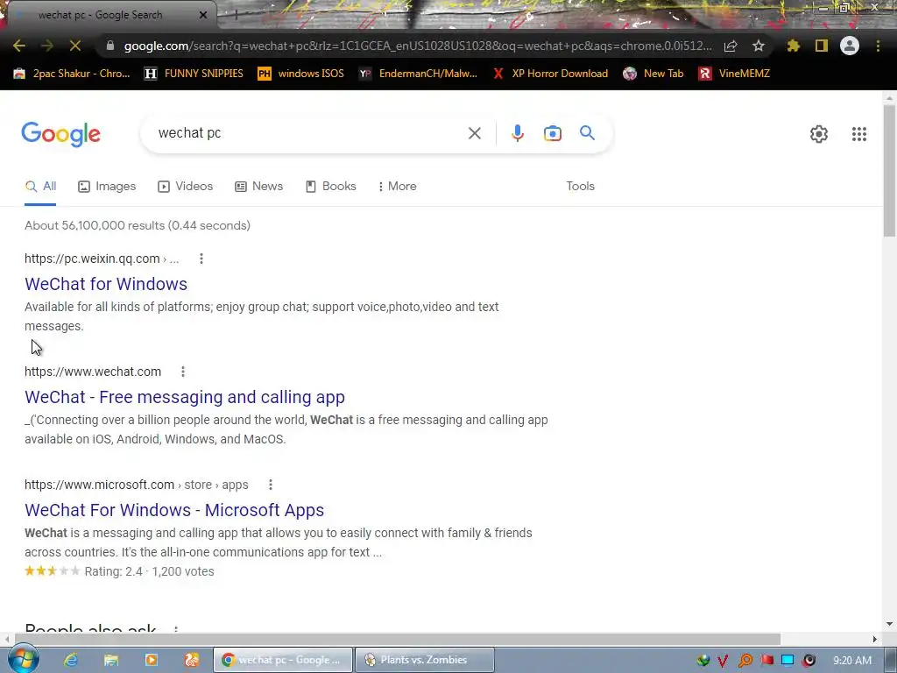
Task: Bookmark this page with the star icon
Action: pos(759,46)
